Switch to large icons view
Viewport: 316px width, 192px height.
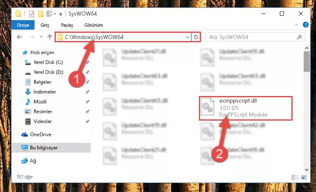coord(304,177)
